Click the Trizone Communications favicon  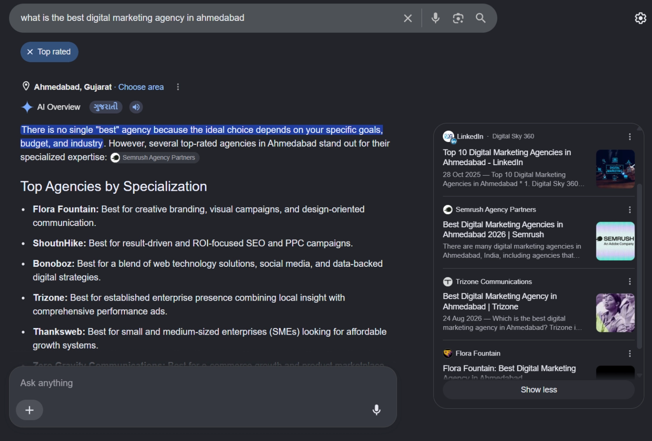pos(448,282)
